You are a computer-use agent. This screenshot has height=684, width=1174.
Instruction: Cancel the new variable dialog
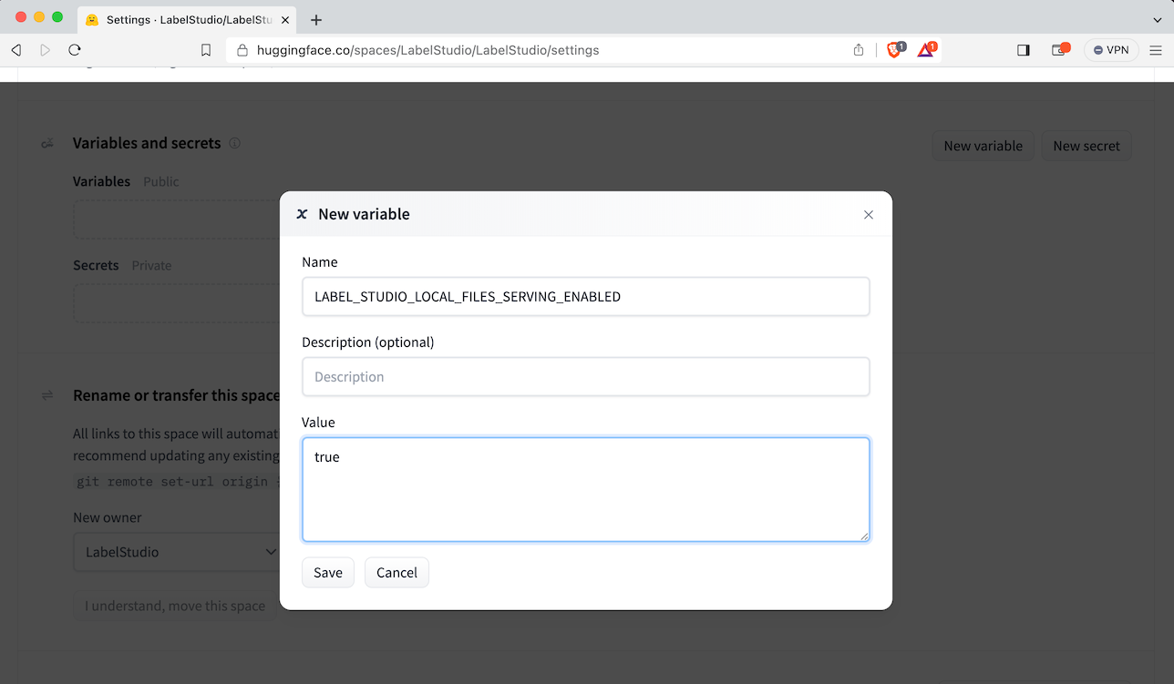396,572
